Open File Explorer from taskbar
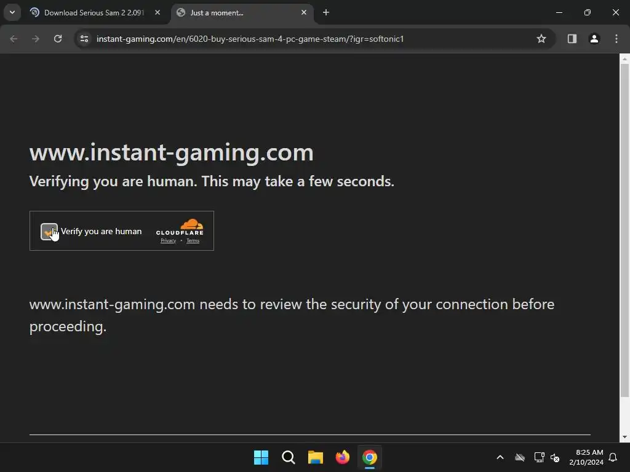 (316, 457)
